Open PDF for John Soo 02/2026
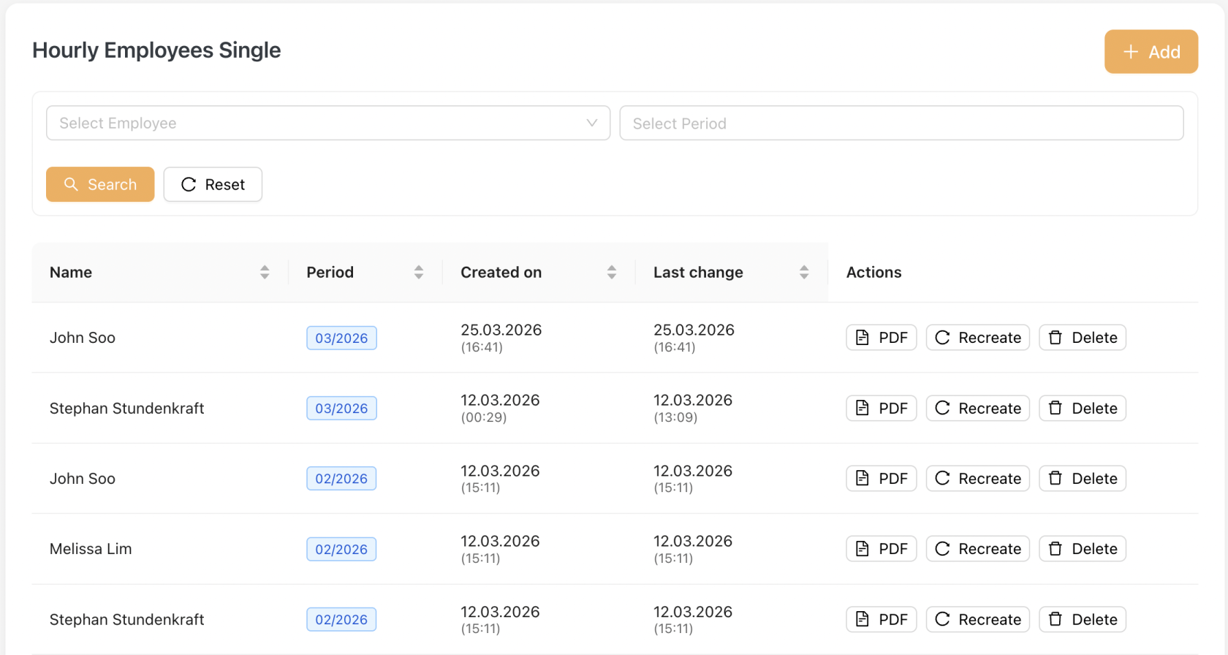 pos(882,479)
